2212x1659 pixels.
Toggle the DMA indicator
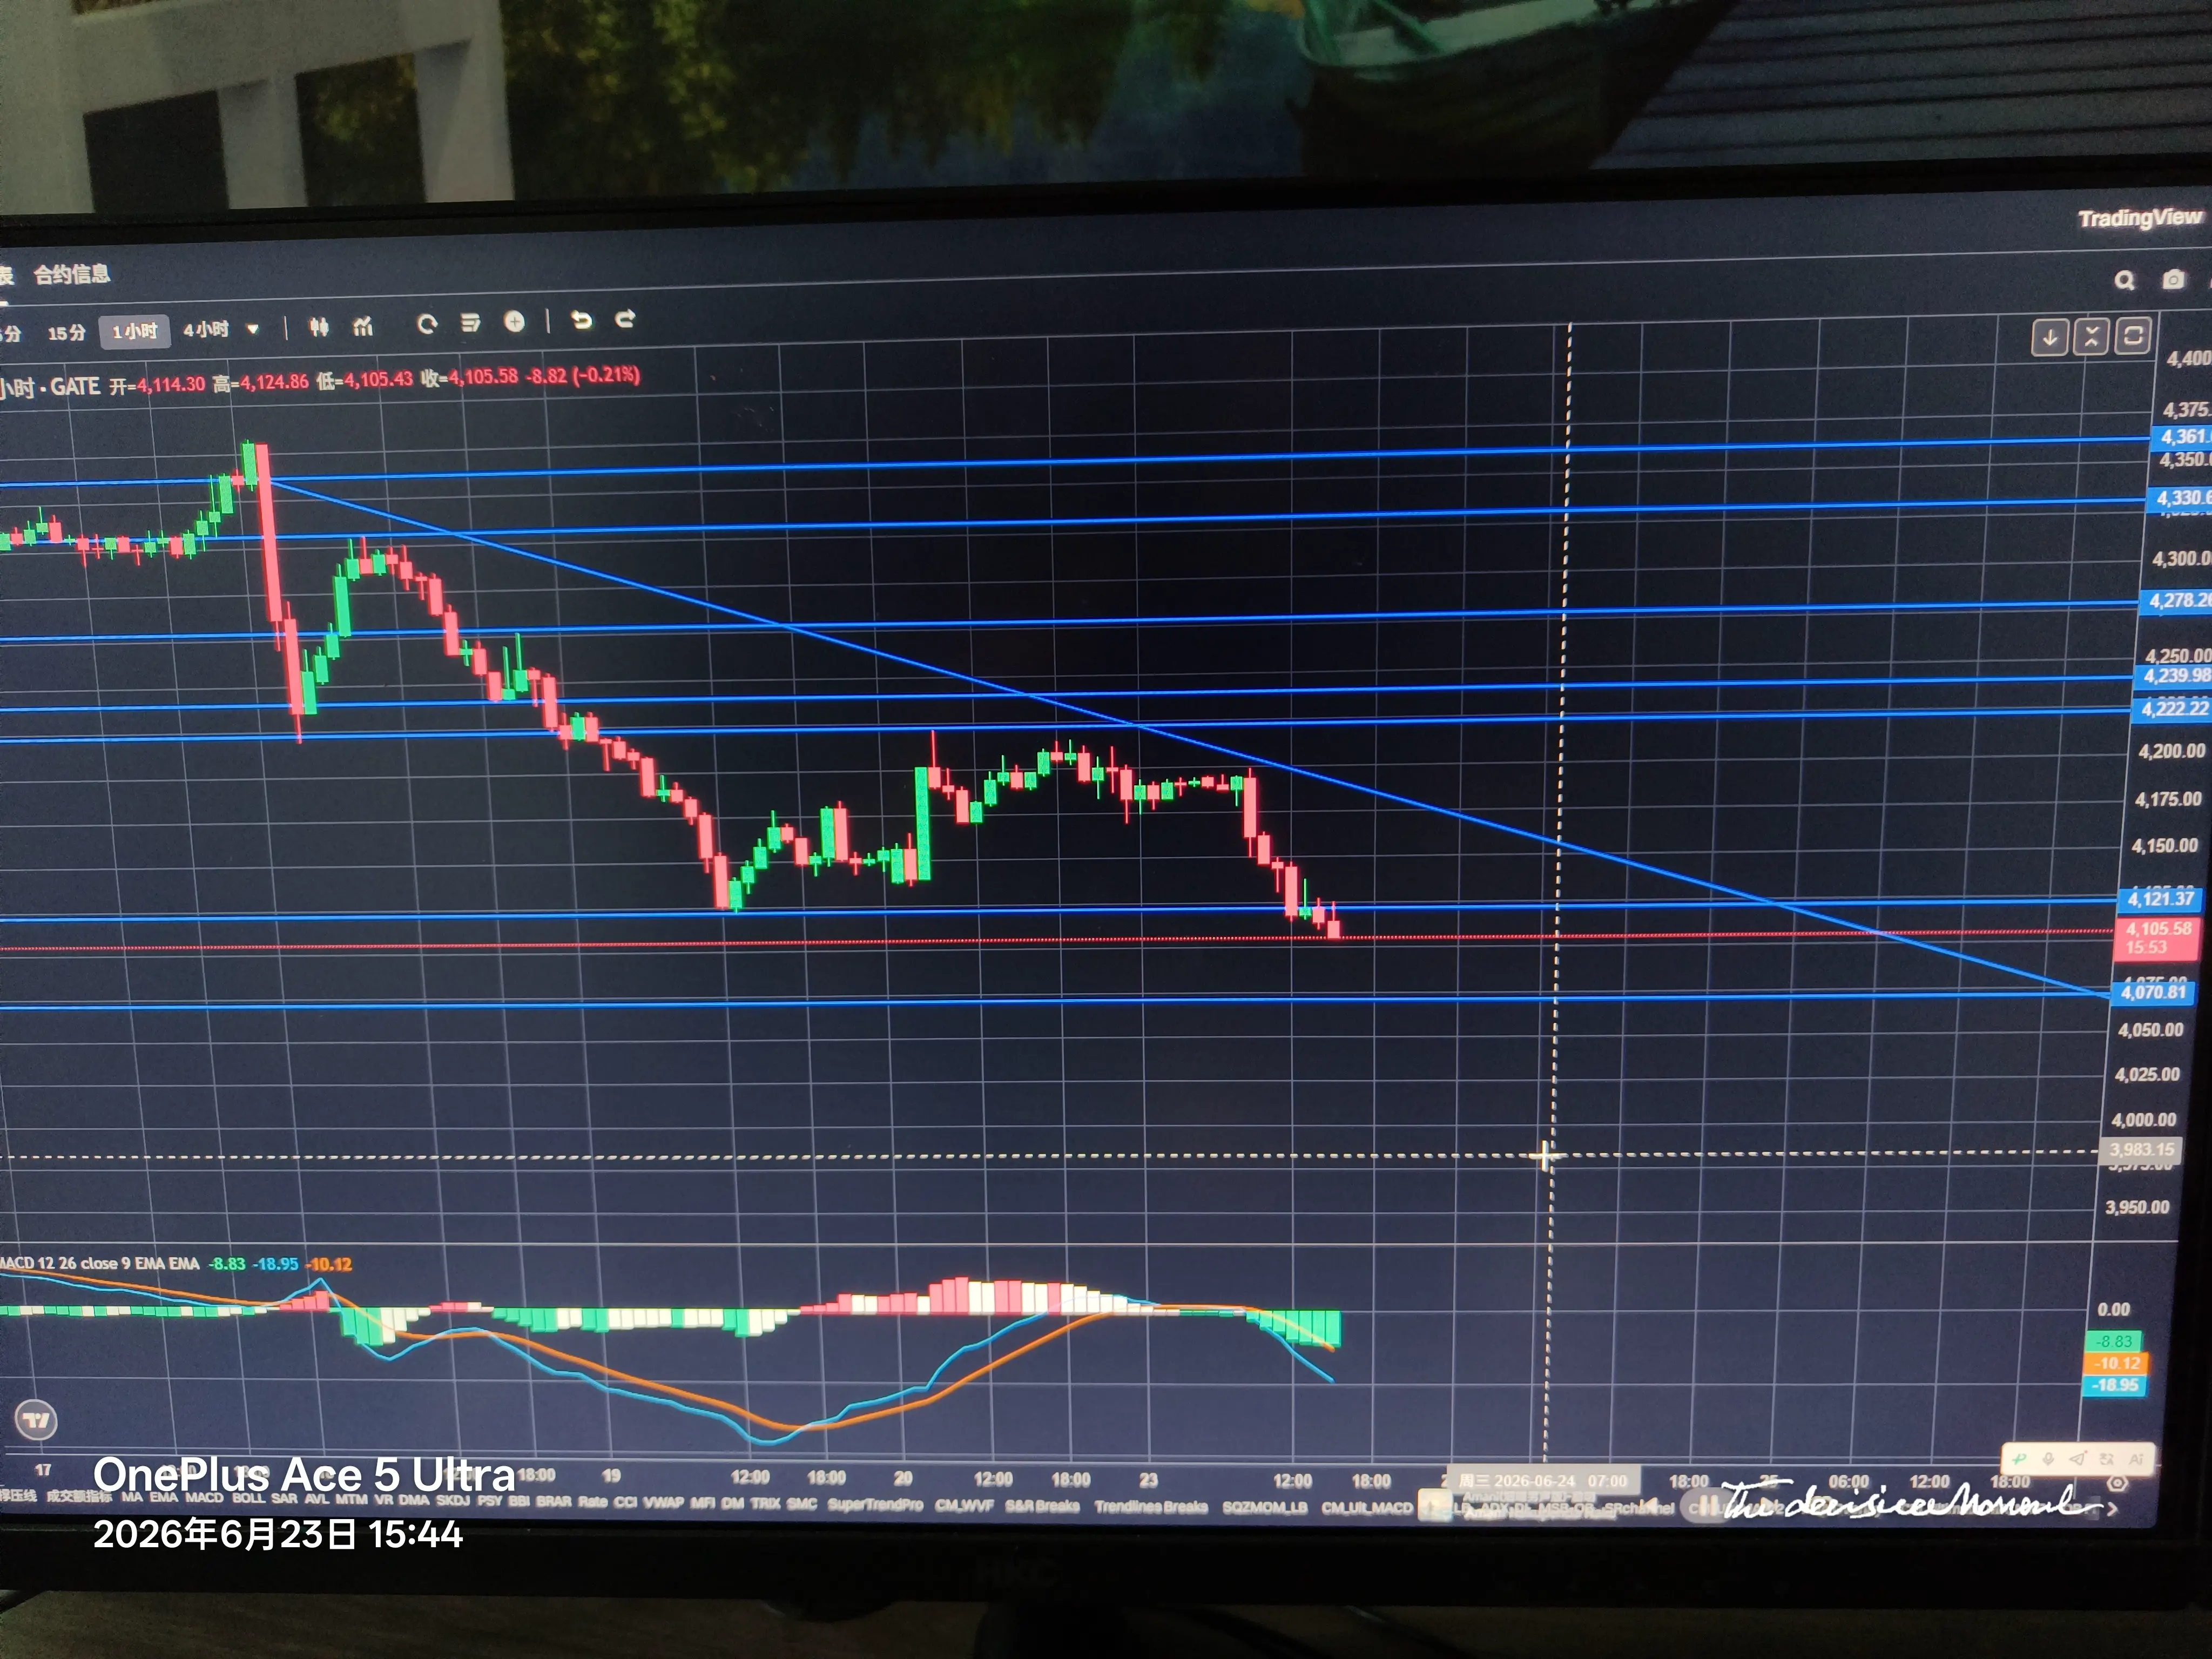point(414,1499)
